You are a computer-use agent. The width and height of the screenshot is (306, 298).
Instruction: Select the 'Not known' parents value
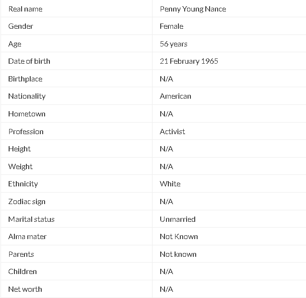point(178,254)
